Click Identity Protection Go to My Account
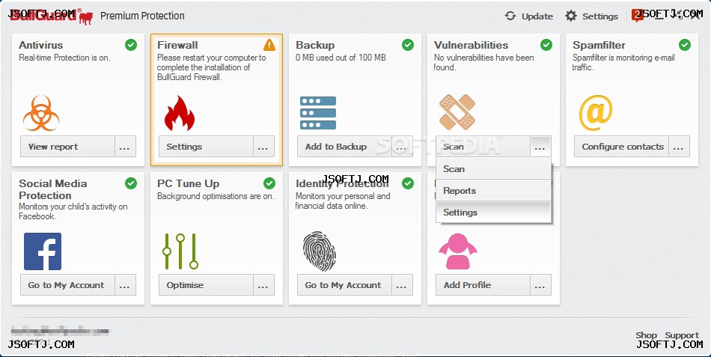Image resolution: width=711 pixels, height=357 pixels. click(344, 285)
